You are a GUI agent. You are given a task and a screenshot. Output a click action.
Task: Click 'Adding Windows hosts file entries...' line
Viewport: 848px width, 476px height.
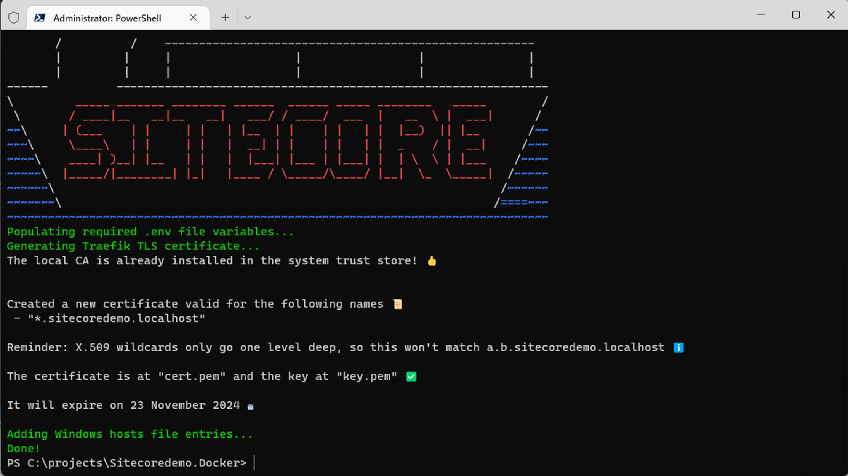click(130, 434)
